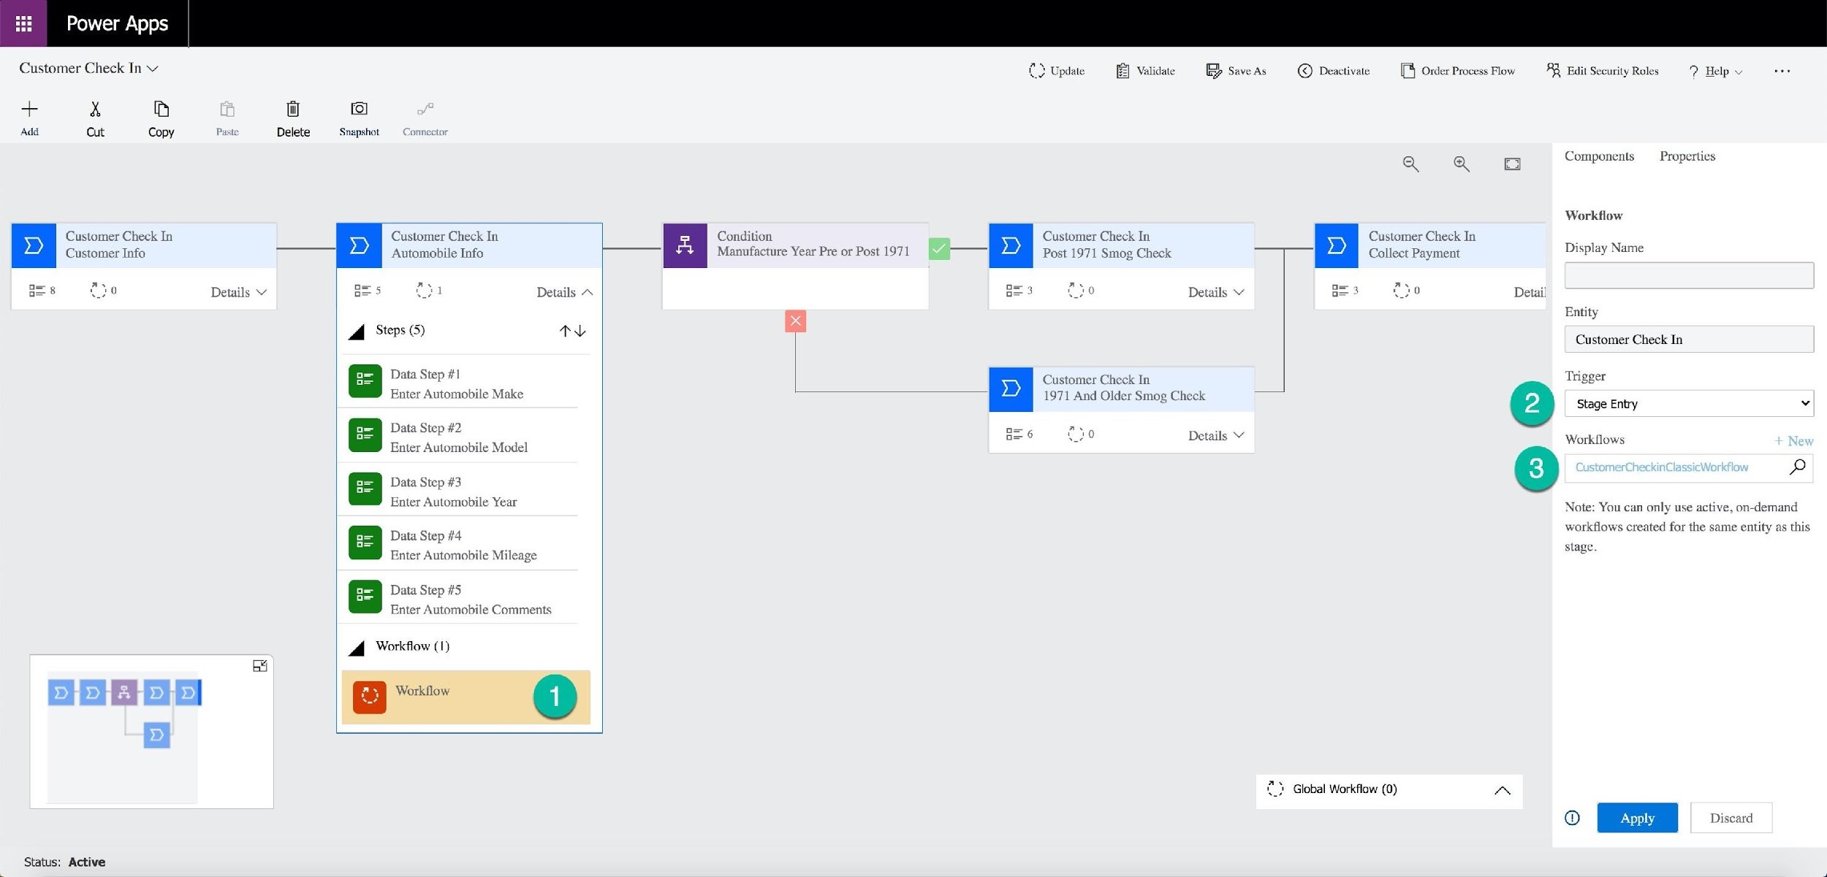Switch to the Properties tab

point(1687,156)
